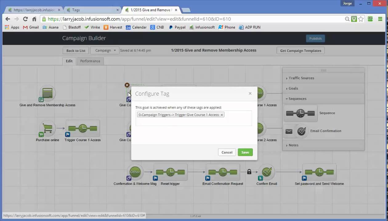Open the Harvest bookmark
388x221 pixels.
(113, 27)
